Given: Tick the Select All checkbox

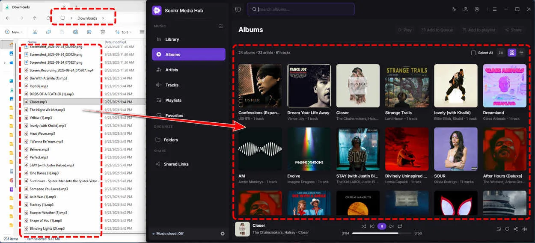Looking at the screenshot, I should coord(473,53).
